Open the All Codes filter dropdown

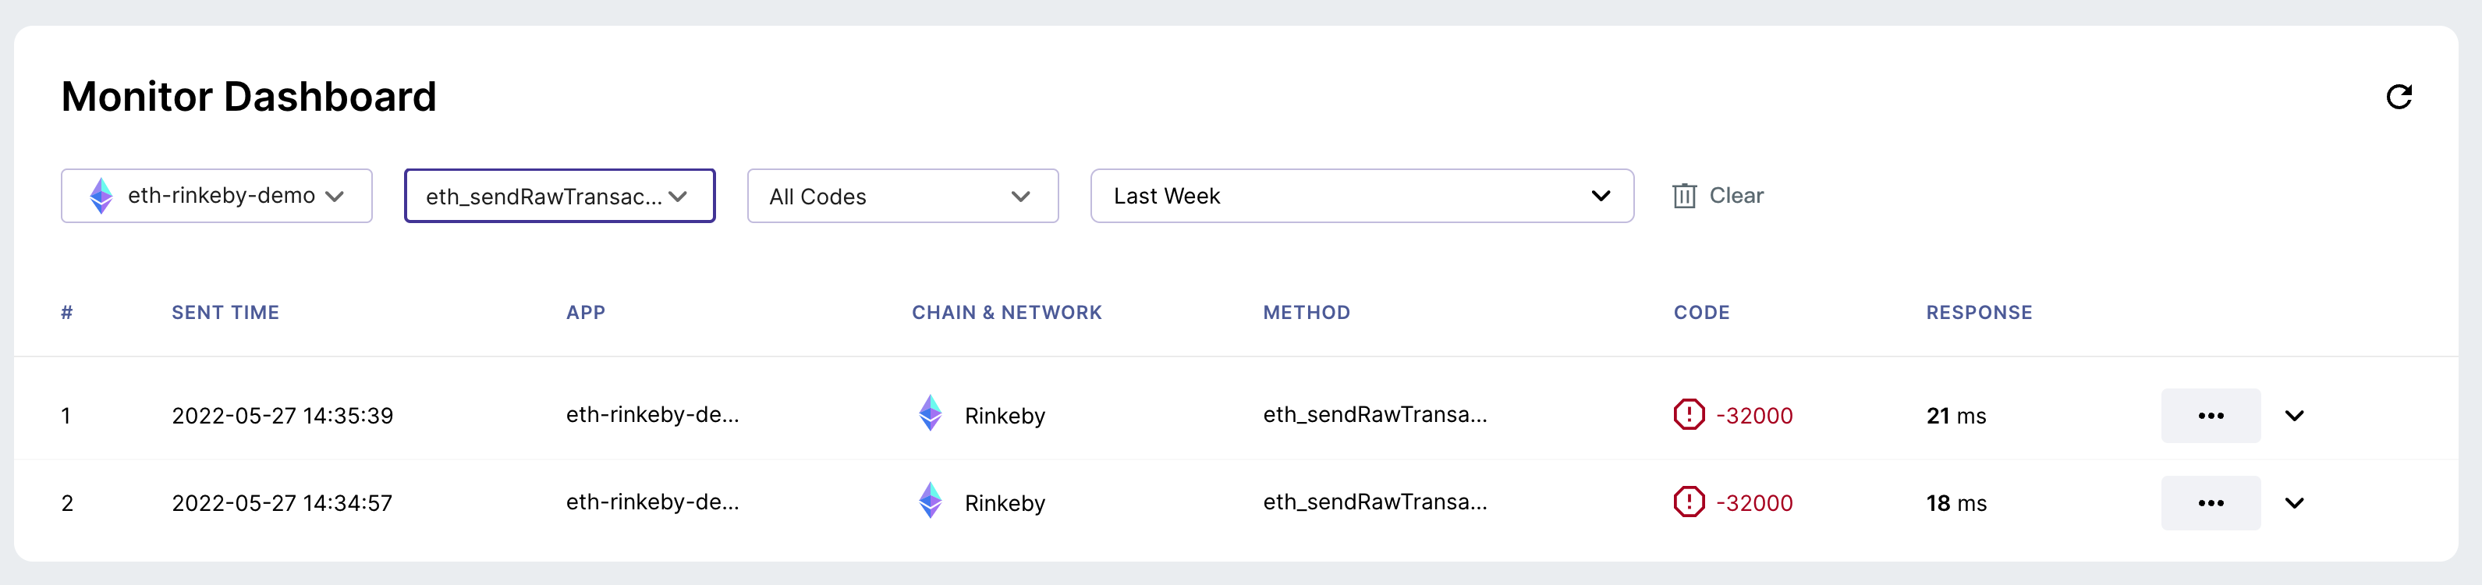[x=902, y=196]
